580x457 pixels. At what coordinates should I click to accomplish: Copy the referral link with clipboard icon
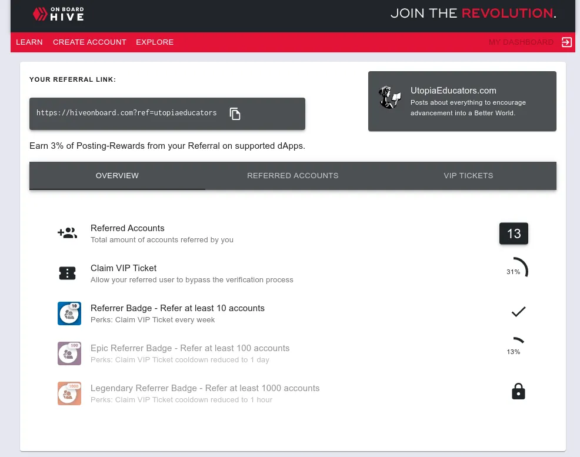235,114
